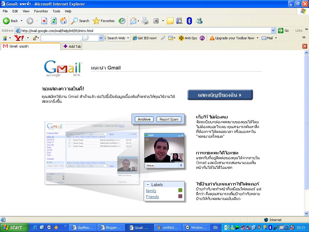Open the Favorites menu
The width and height of the screenshot is (309, 232).
(x=41, y=11)
